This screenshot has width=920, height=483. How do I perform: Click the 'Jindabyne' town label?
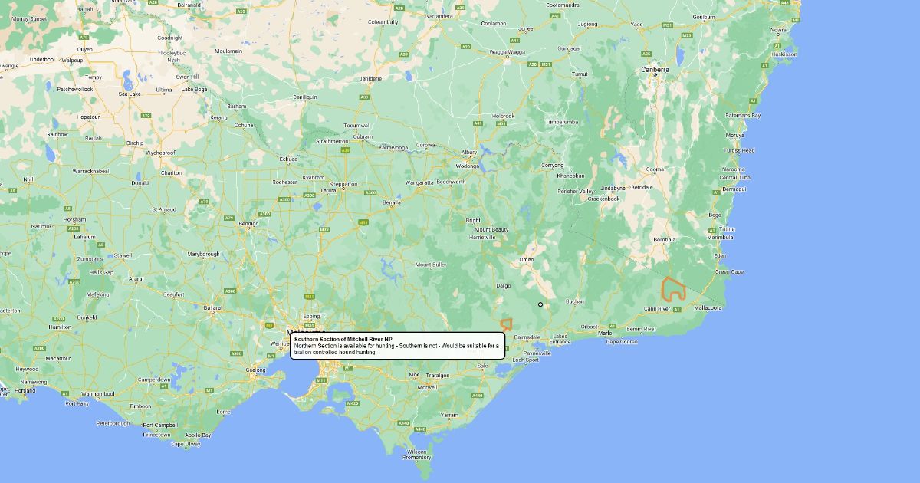click(613, 187)
